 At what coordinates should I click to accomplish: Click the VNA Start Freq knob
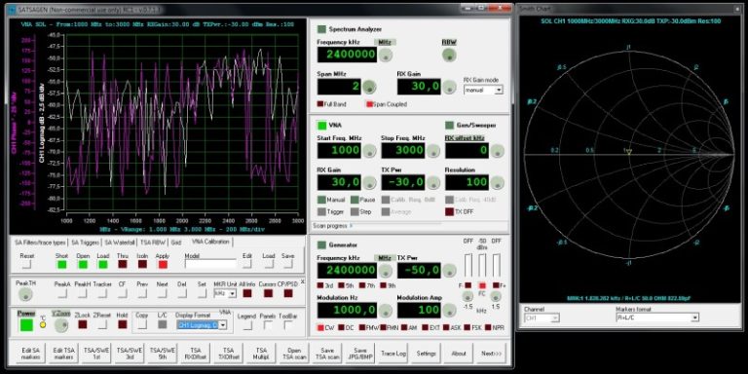click(x=369, y=151)
